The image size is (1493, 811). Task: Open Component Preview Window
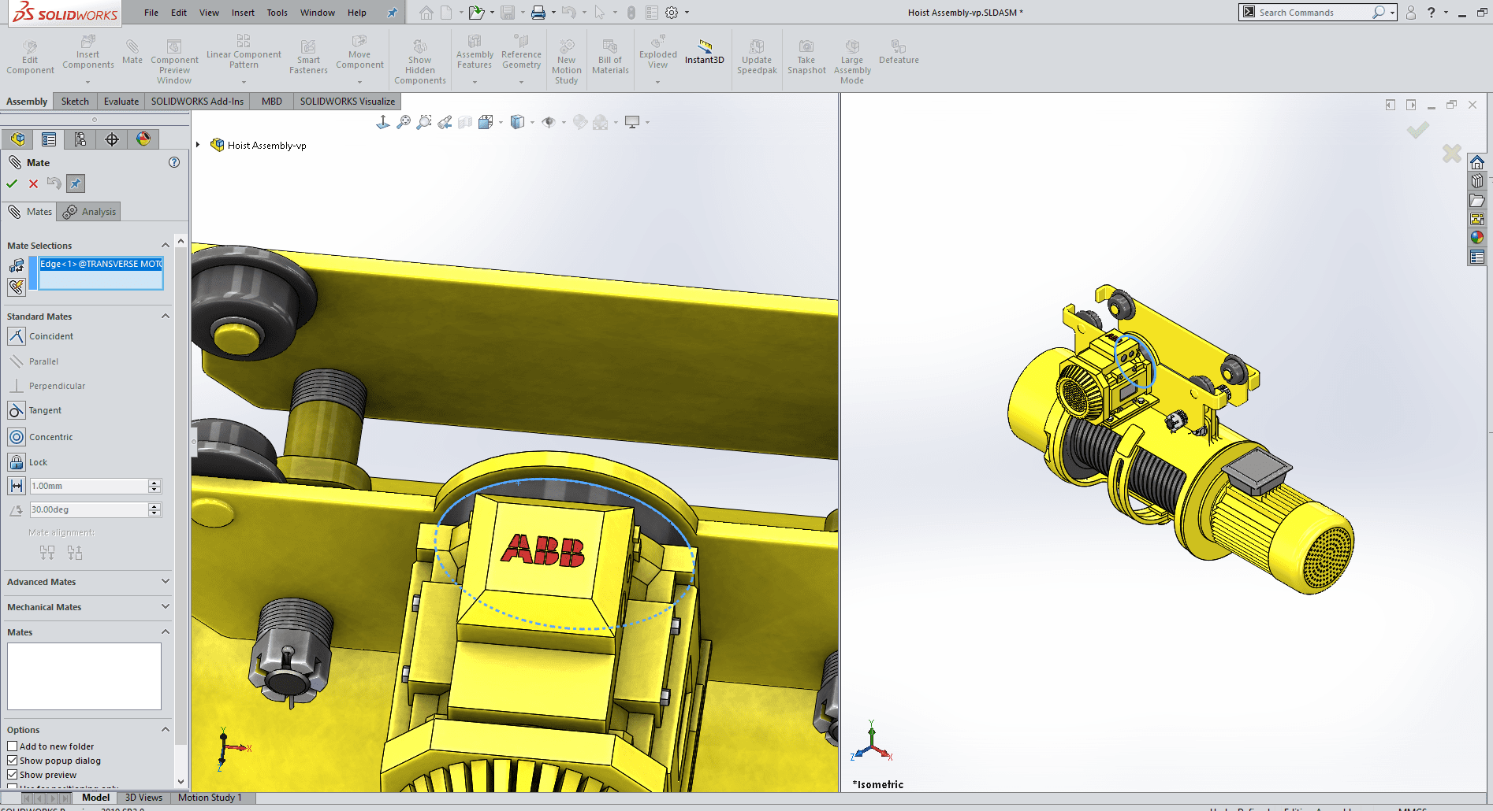click(174, 62)
